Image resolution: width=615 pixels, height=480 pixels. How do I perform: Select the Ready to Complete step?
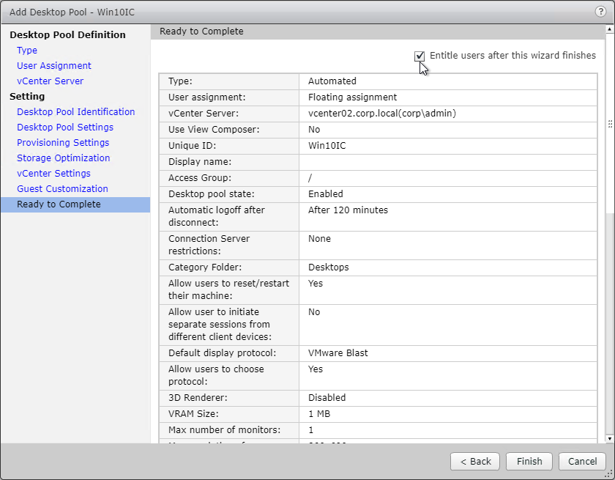pyautogui.click(x=75, y=204)
